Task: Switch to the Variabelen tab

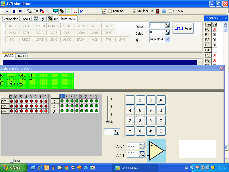Action: click(x=11, y=19)
